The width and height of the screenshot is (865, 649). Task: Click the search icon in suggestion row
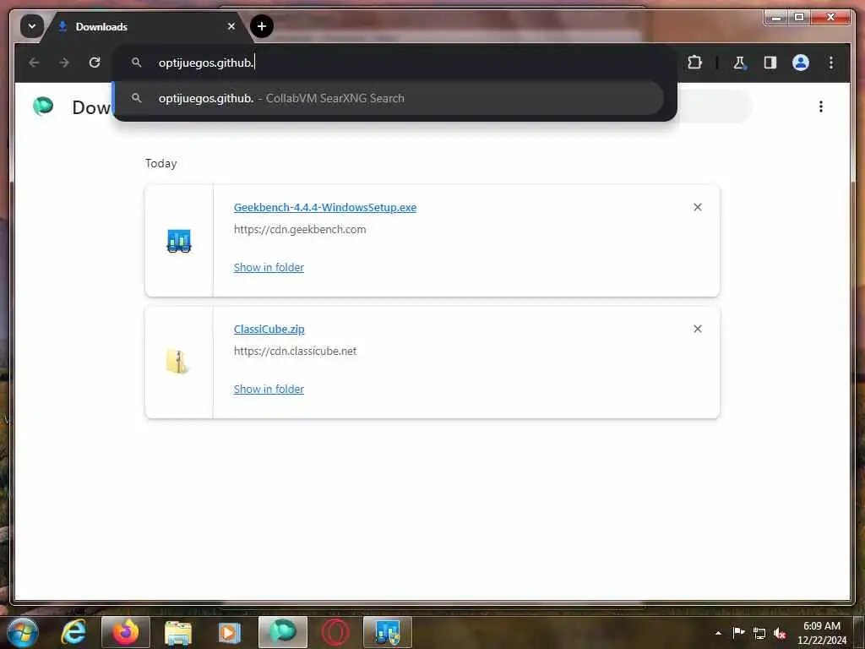click(136, 98)
